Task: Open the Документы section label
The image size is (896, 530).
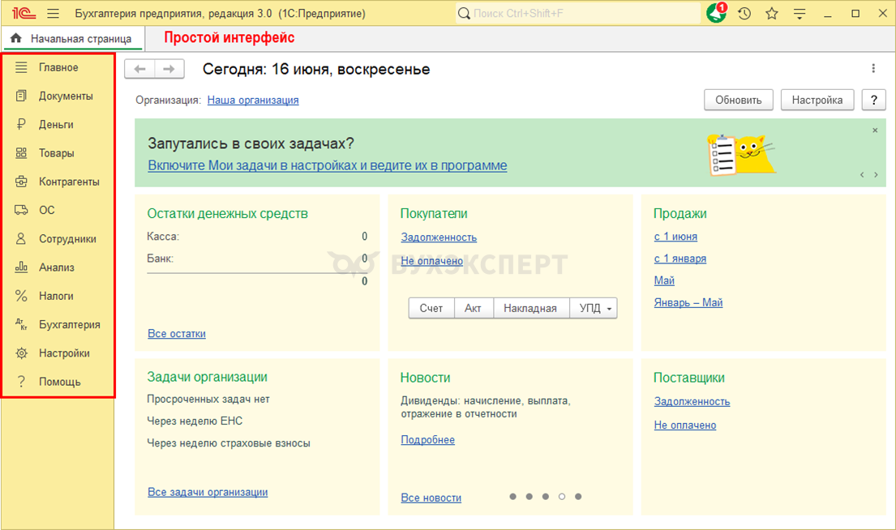Action: (66, 96)
